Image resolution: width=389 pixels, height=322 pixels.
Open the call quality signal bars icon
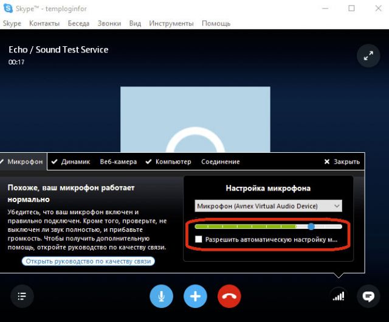point(337,296)
